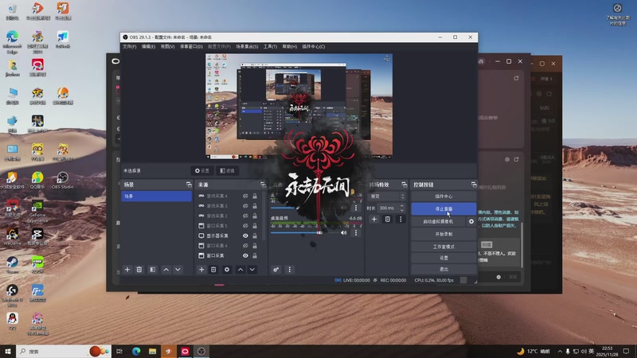Screen dimensions: 637x358
Task: Move the source up in the Sources panel
Action: (240, 270)
